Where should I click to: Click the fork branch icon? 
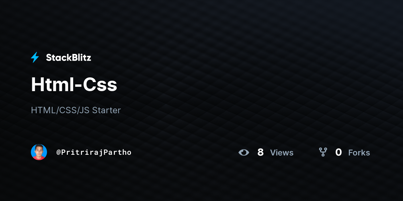[x=323, y=152]
